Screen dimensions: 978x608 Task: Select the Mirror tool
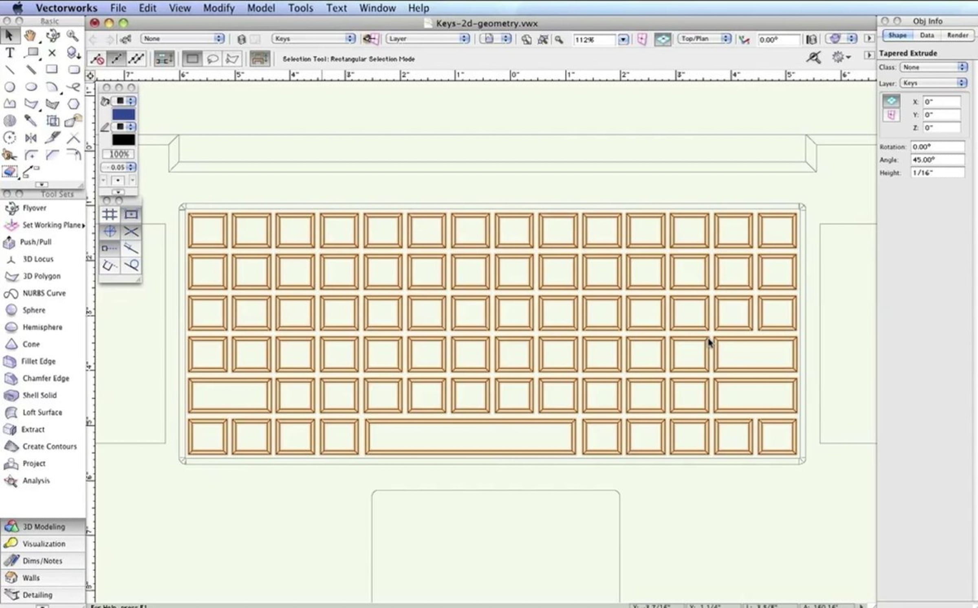(x=31, y=138)
